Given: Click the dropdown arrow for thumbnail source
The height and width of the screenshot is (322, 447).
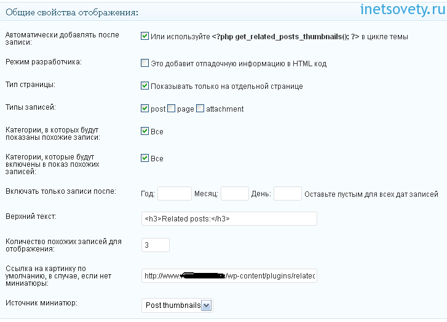Looking at the screenshot, I should click(207, 305).
